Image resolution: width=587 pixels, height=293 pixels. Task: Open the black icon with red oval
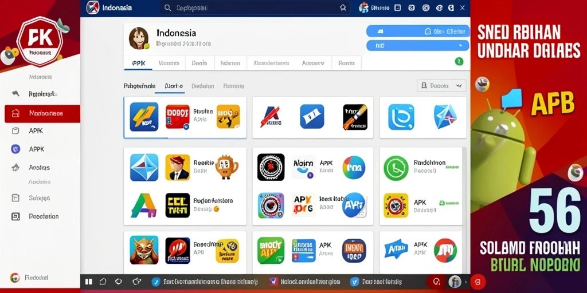(x=178, y=250)
